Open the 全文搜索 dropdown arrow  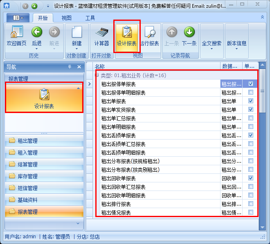(x=211, y=49)
